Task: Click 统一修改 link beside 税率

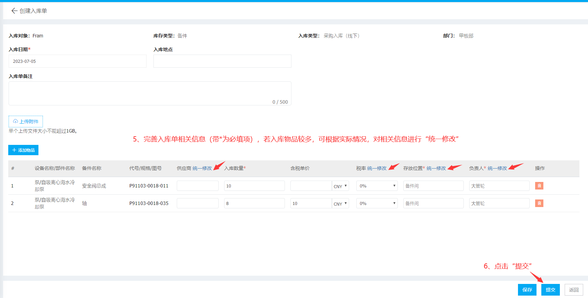Action: click(x=377, y=168)
